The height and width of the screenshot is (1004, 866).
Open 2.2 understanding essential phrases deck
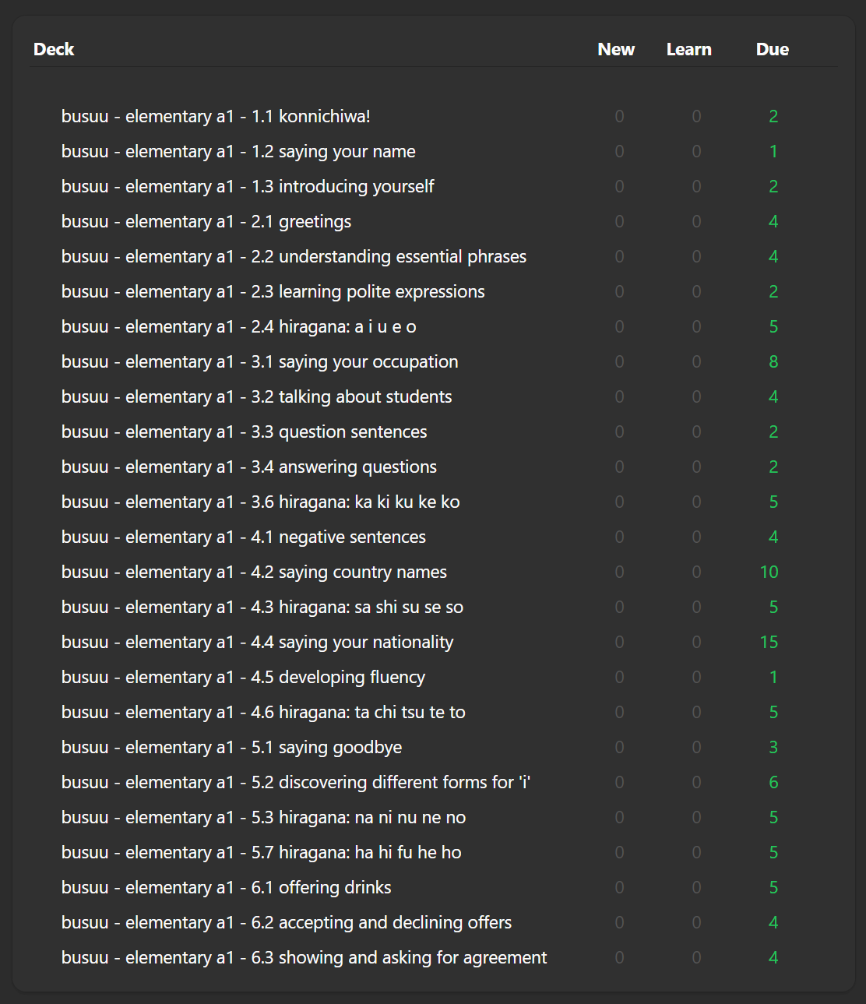294,257
